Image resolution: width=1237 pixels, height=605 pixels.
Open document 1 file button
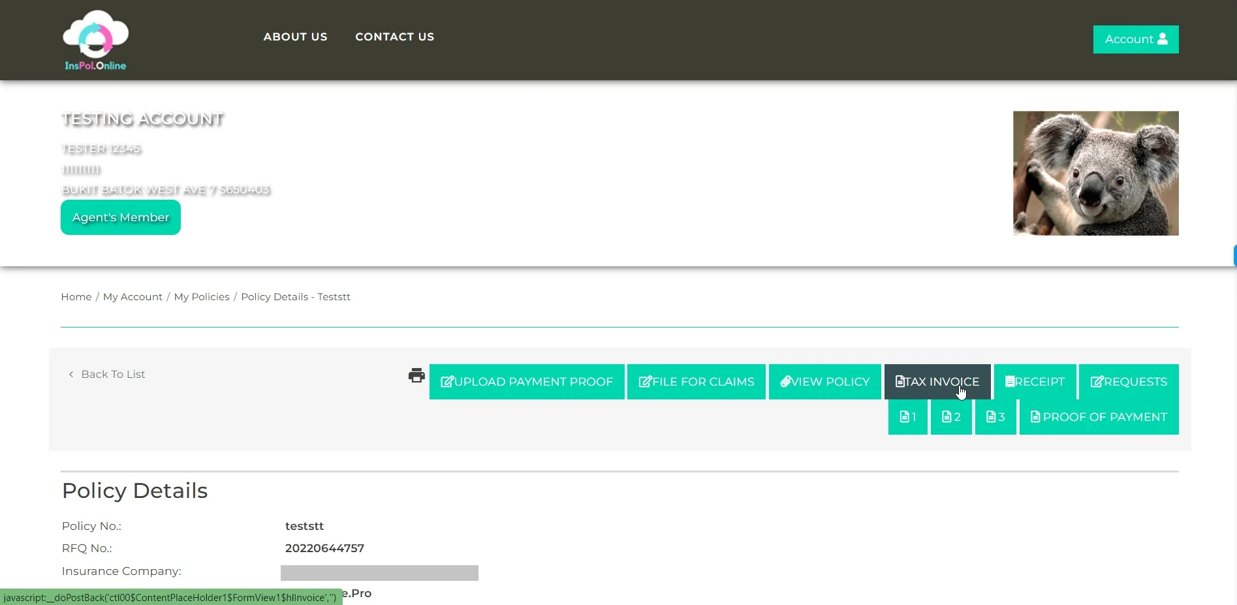908,417
